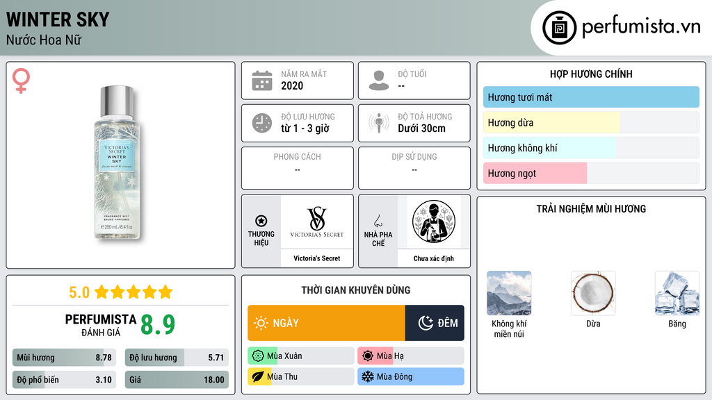The width and height of the screenshot is (712, 400).
Task: Click the snowflake icon in Mùa Đông
Action: pyautogui.click(x=367, y=376)
